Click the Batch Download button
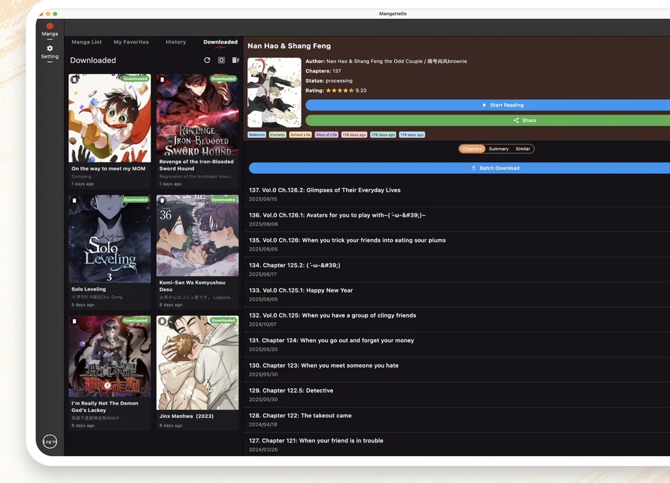The width and height of the screenshot is (670, 483). 460,168
